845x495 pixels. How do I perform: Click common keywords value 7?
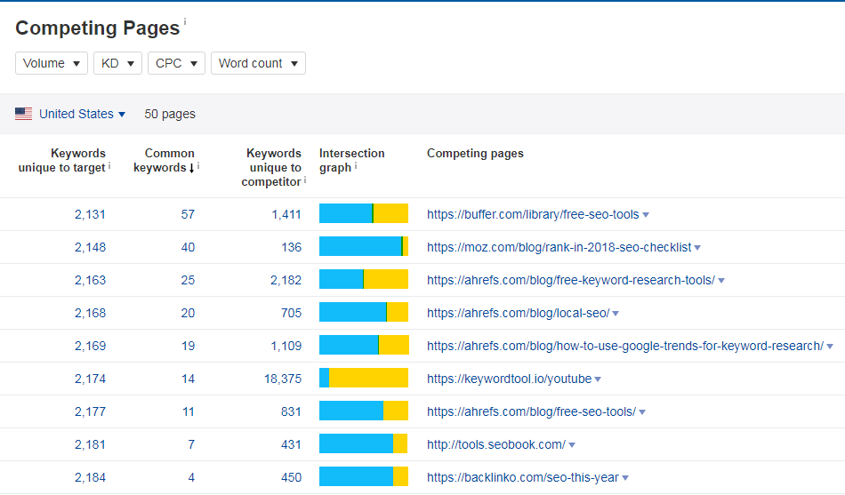[x=191, y=444]
